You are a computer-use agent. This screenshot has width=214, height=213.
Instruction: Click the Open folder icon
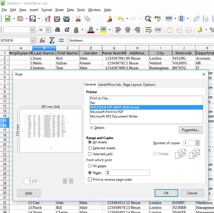coord(20,18)
